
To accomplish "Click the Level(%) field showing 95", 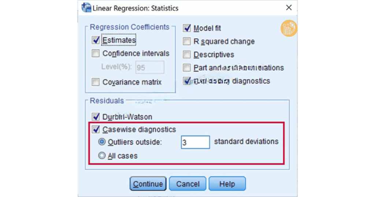I will click(x=150, y=67).
